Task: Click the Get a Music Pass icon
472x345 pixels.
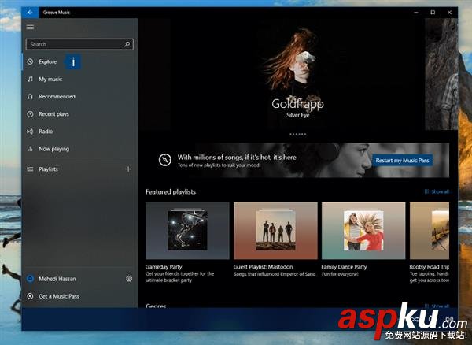Action: point(30,296)
